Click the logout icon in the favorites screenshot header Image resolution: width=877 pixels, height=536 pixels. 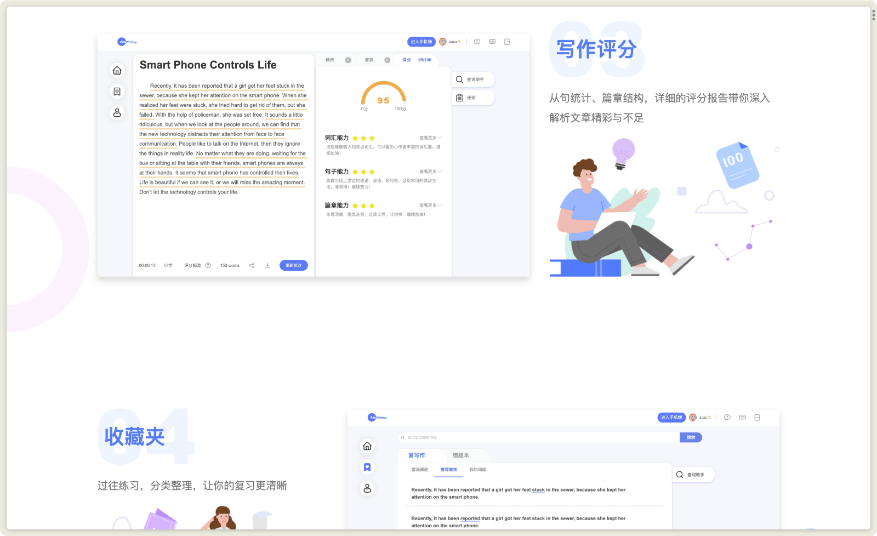(x=758, y=418)
